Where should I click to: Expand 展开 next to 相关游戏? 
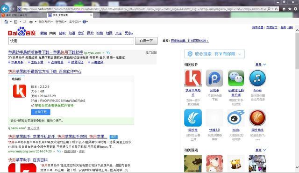[x=261, y=150]
